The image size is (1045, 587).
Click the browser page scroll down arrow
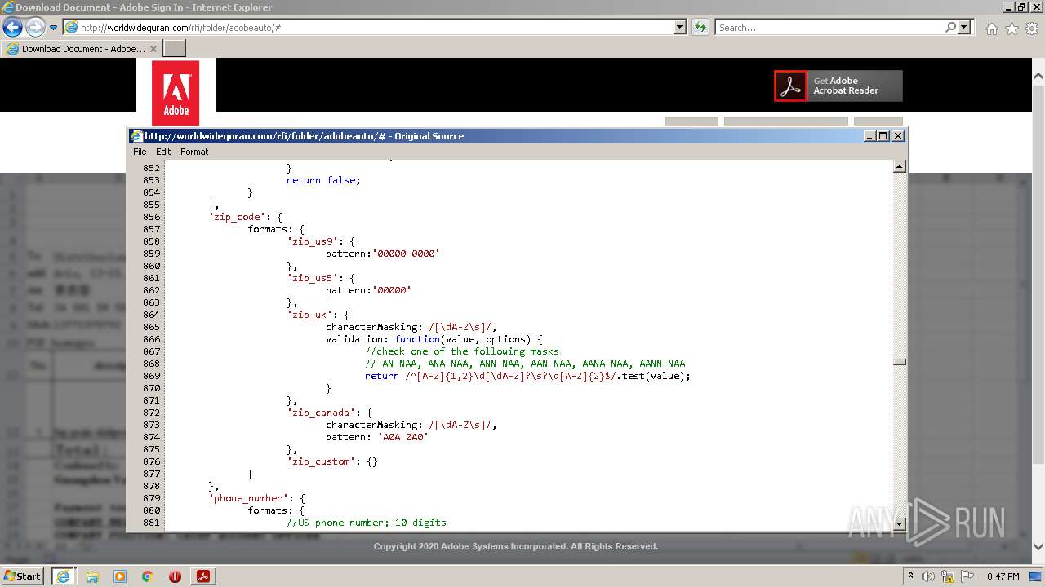click(1038, 548)
